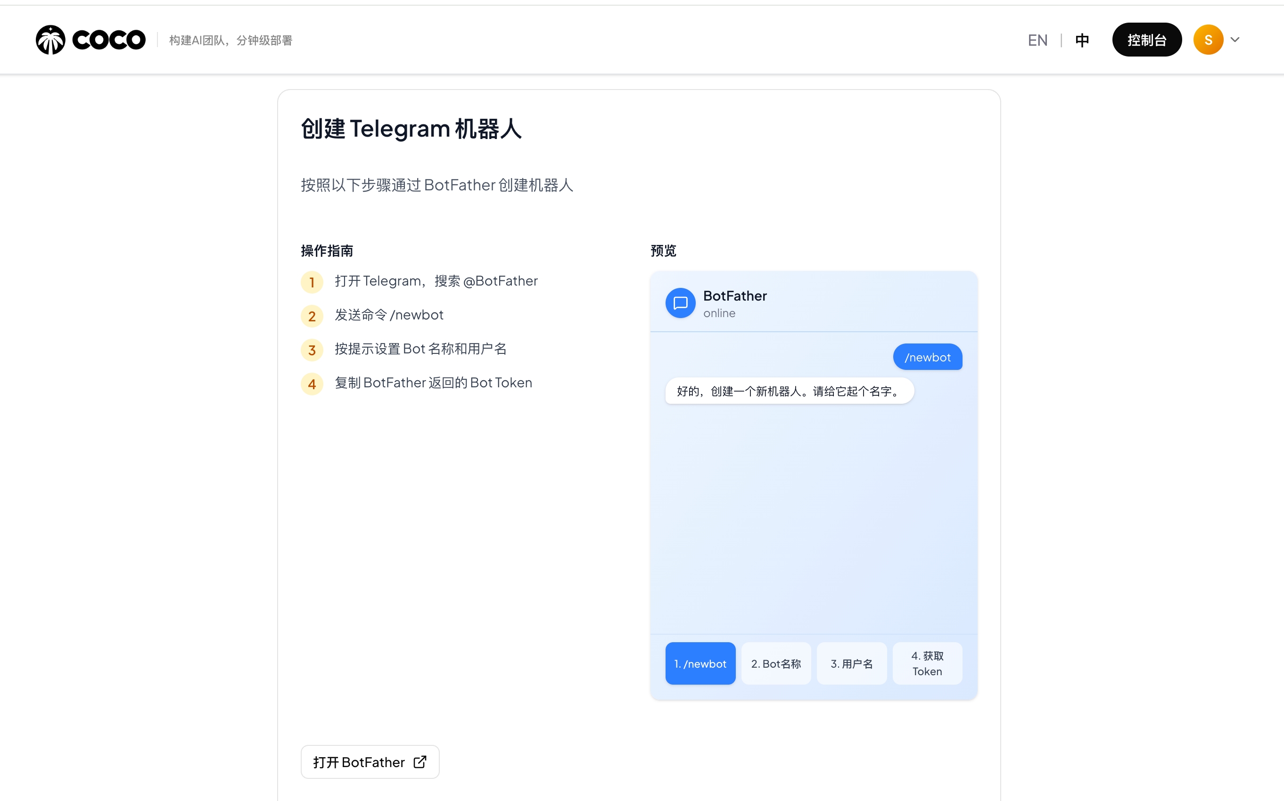Image resolution: width=1284 pixels, height=801 pixels.
Task: Click the numbered circle 2 beside 发送命令 /newbot
Action: click(312, 316)
